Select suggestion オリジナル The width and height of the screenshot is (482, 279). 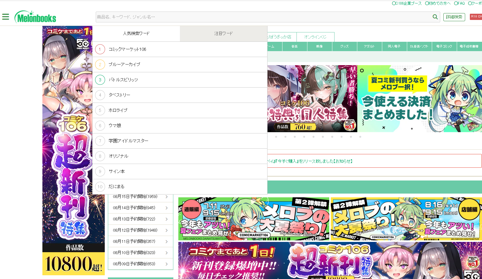[x=180, y=156]
